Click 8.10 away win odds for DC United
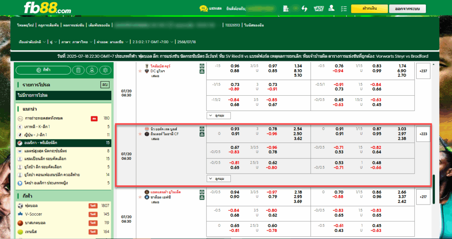The image size is (452, 239). coord(298,71)
